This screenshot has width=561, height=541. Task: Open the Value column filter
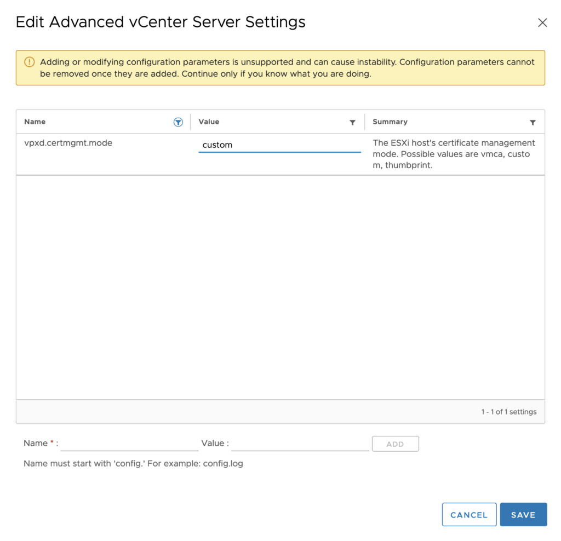click(x=352, y=122)
